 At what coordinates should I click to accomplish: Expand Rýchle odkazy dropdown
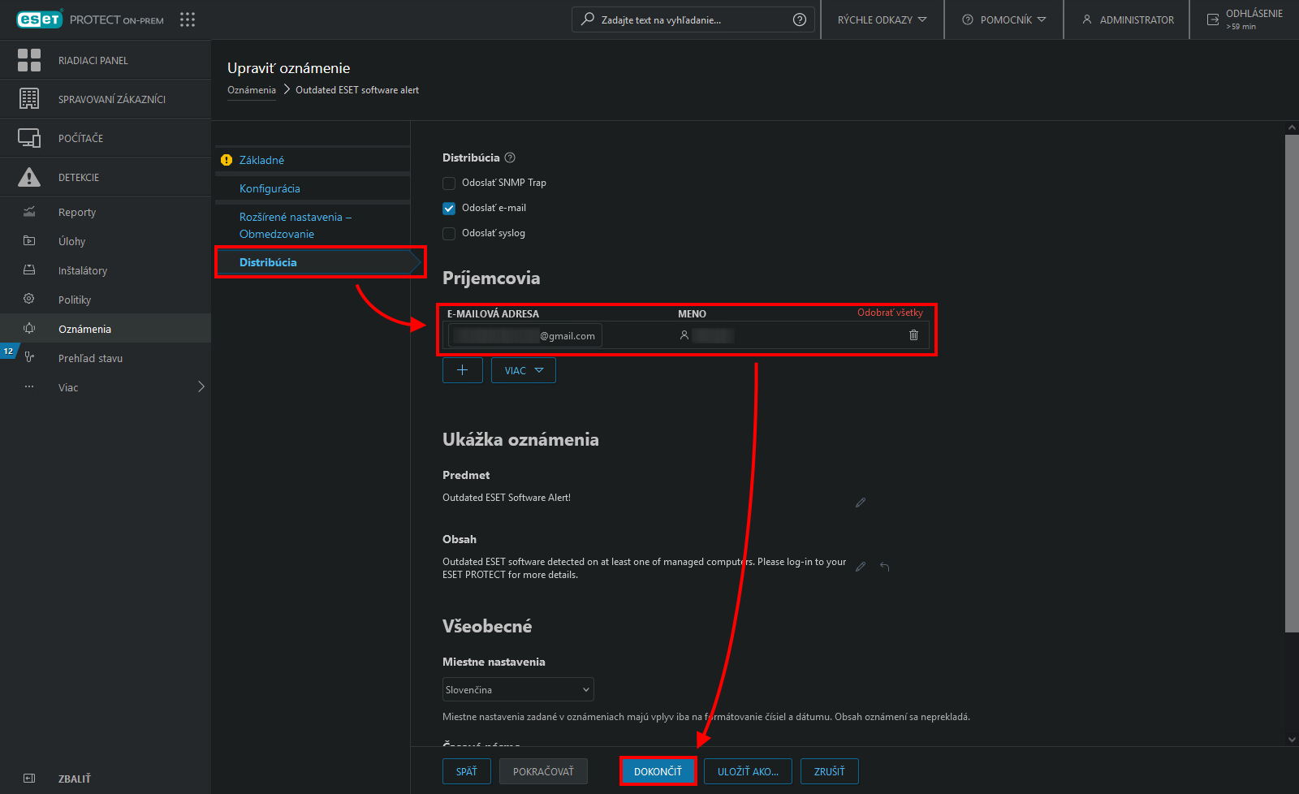(x=883, y=19)
